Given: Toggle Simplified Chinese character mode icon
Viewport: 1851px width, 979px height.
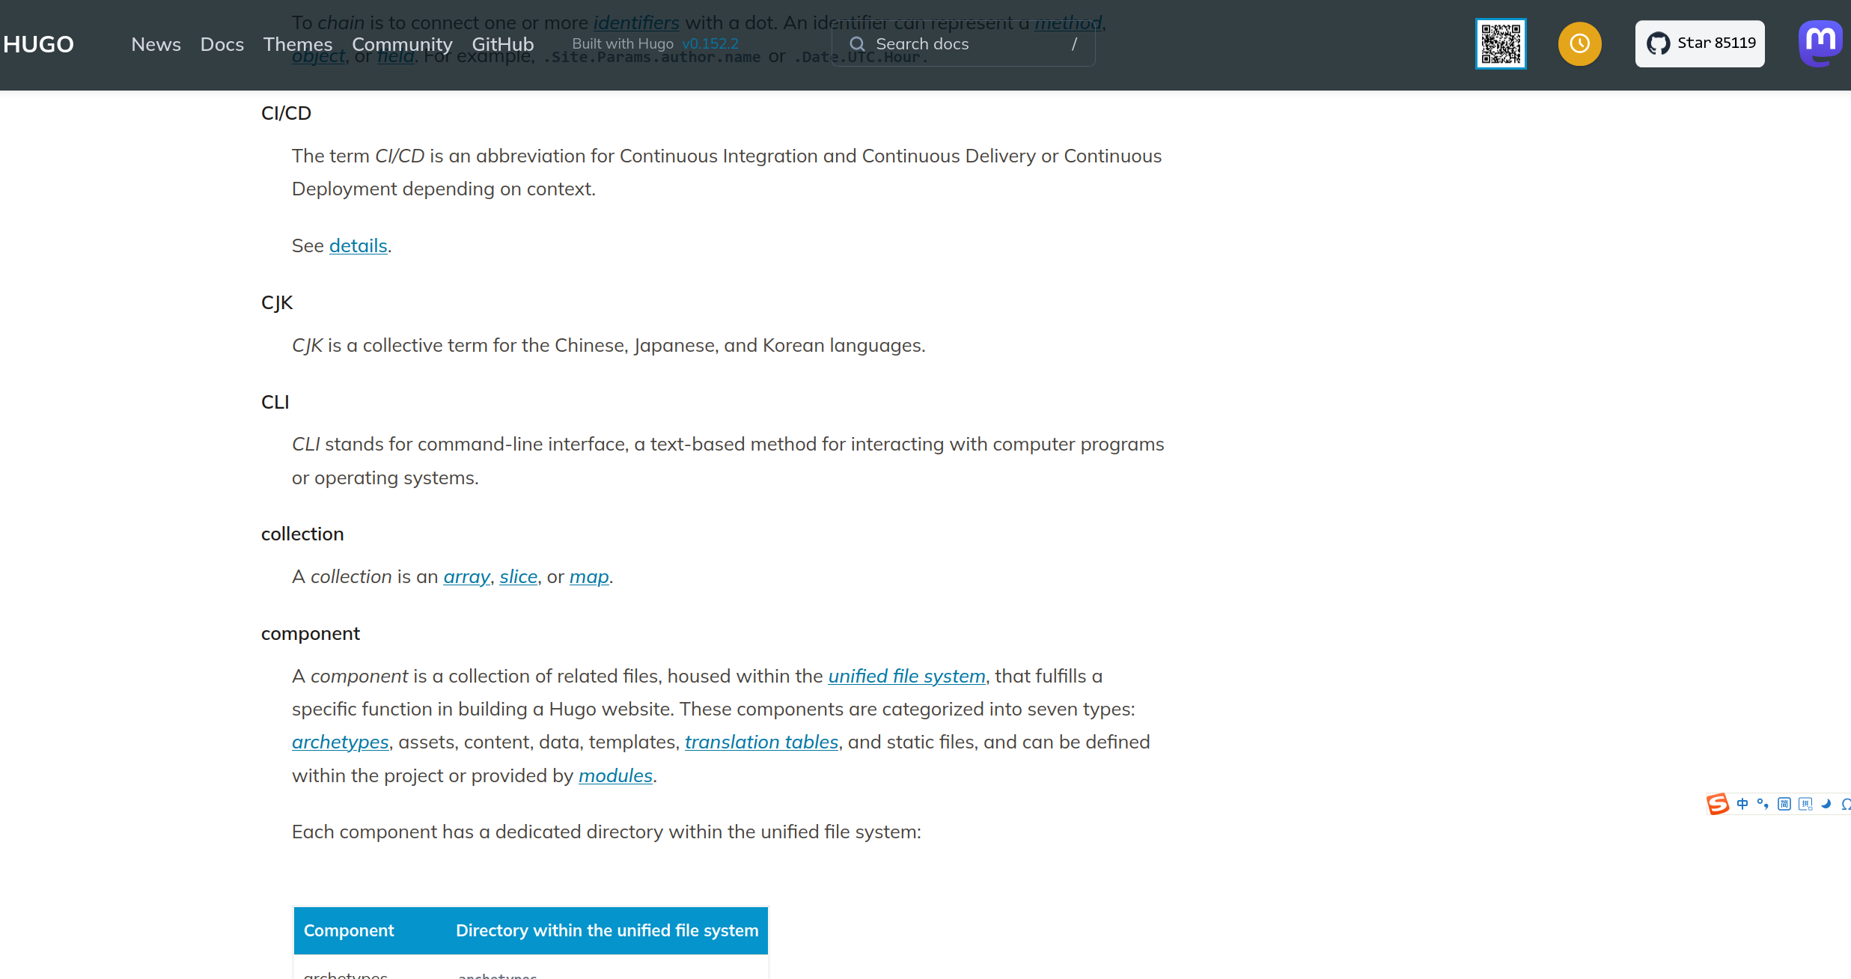Looking at the screenshot, I should click(x=1784, y=804).
